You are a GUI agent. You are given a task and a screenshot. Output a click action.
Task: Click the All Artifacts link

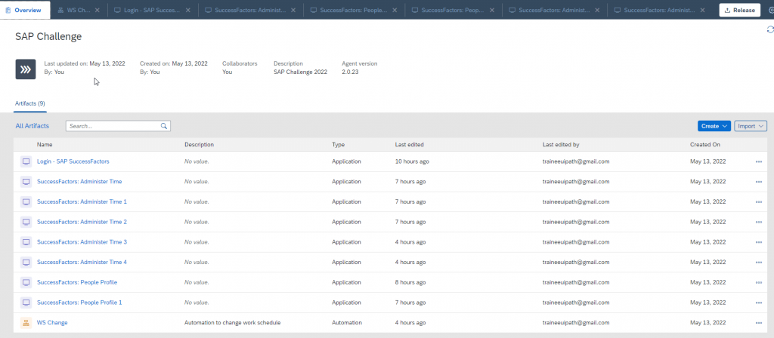tap(32, 126)
